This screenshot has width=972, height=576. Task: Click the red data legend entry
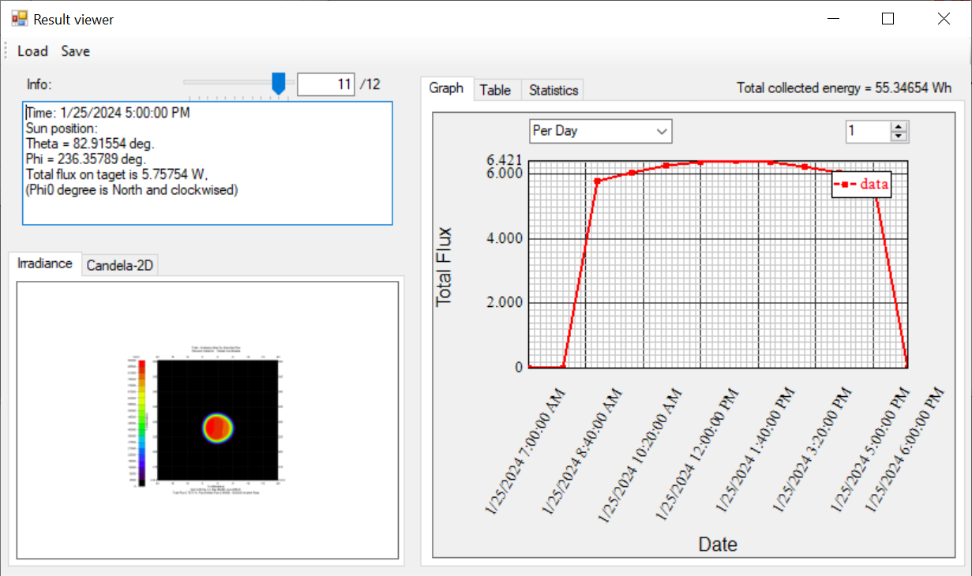861,184
